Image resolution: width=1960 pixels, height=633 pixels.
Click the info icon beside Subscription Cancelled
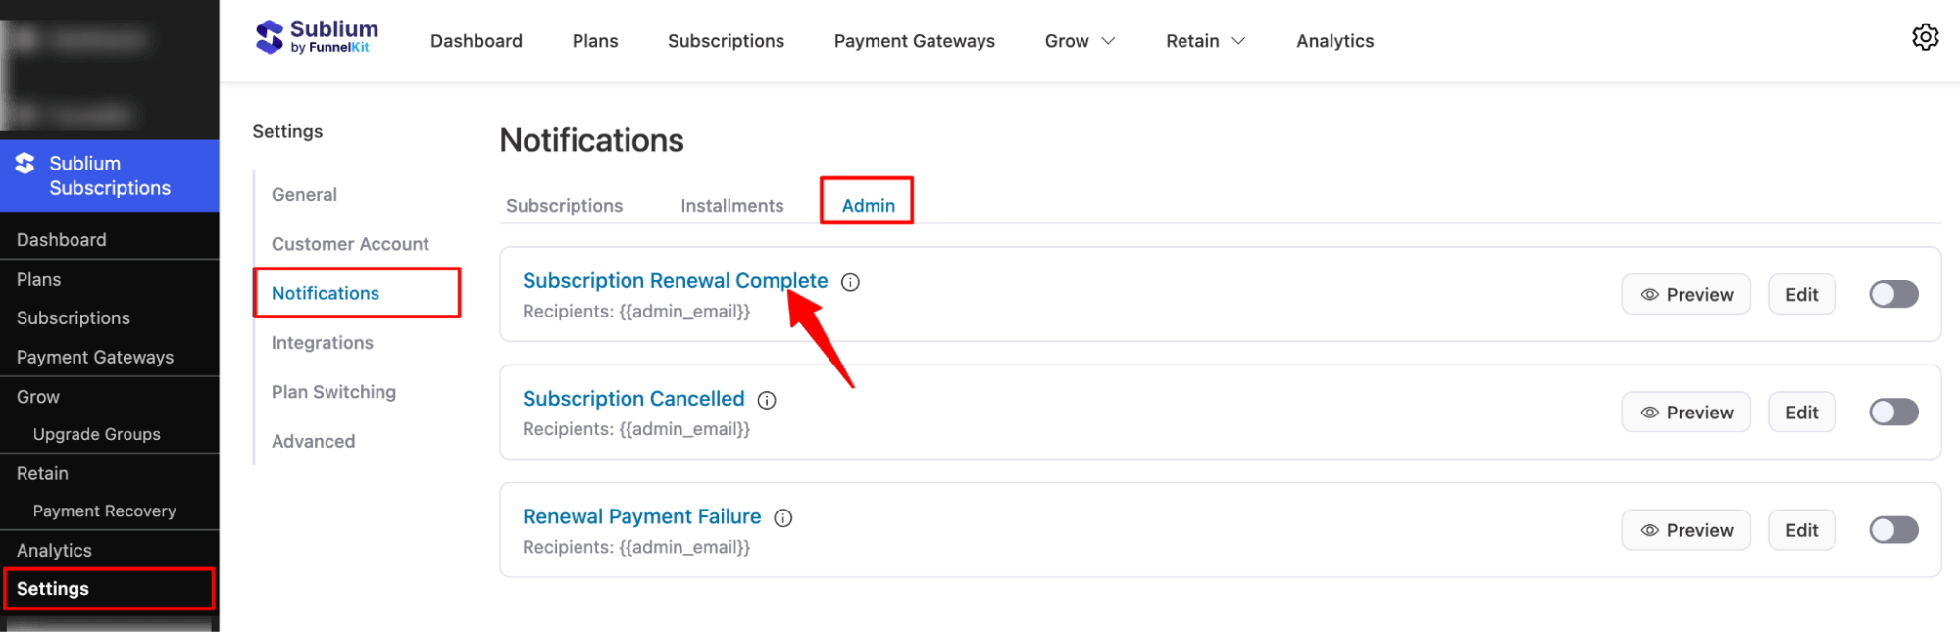(766, 400)
